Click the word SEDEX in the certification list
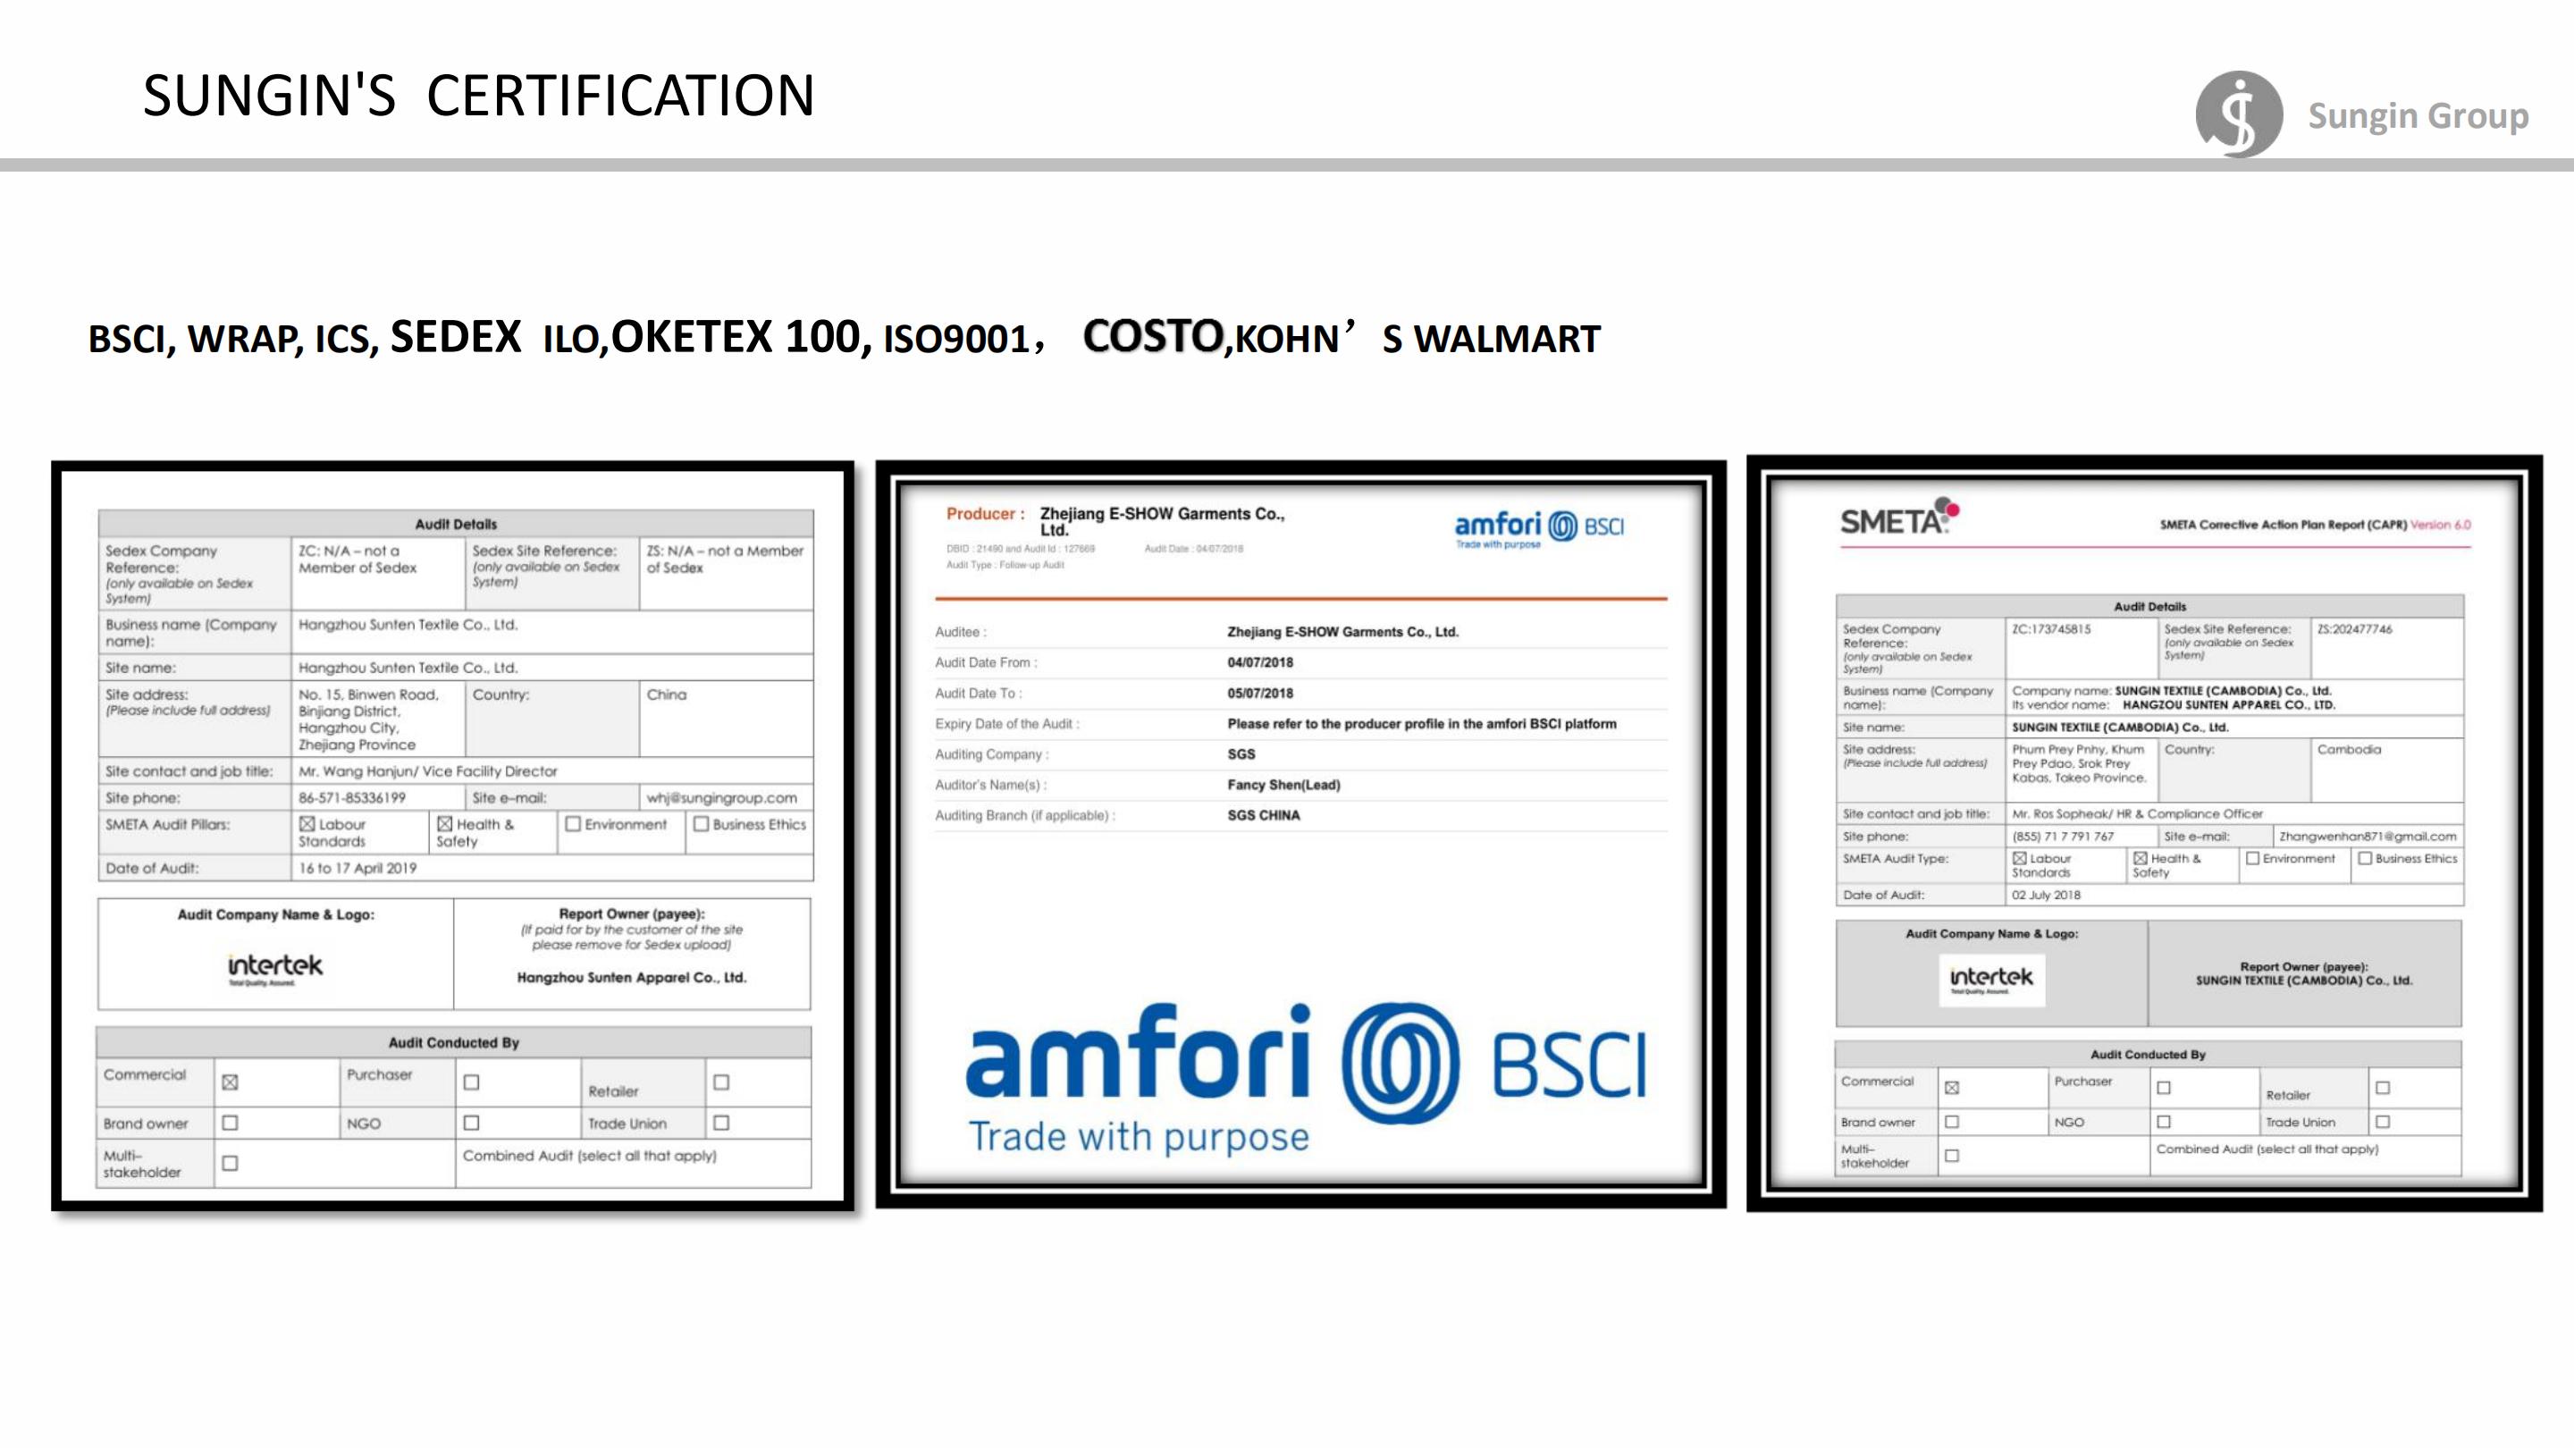 point(456,337)
